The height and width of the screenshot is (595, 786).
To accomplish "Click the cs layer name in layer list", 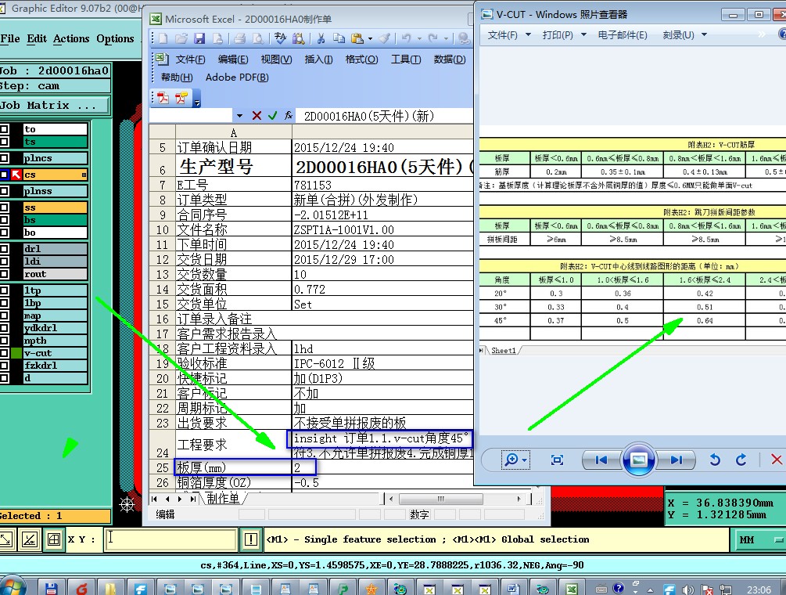I will 56,175.
